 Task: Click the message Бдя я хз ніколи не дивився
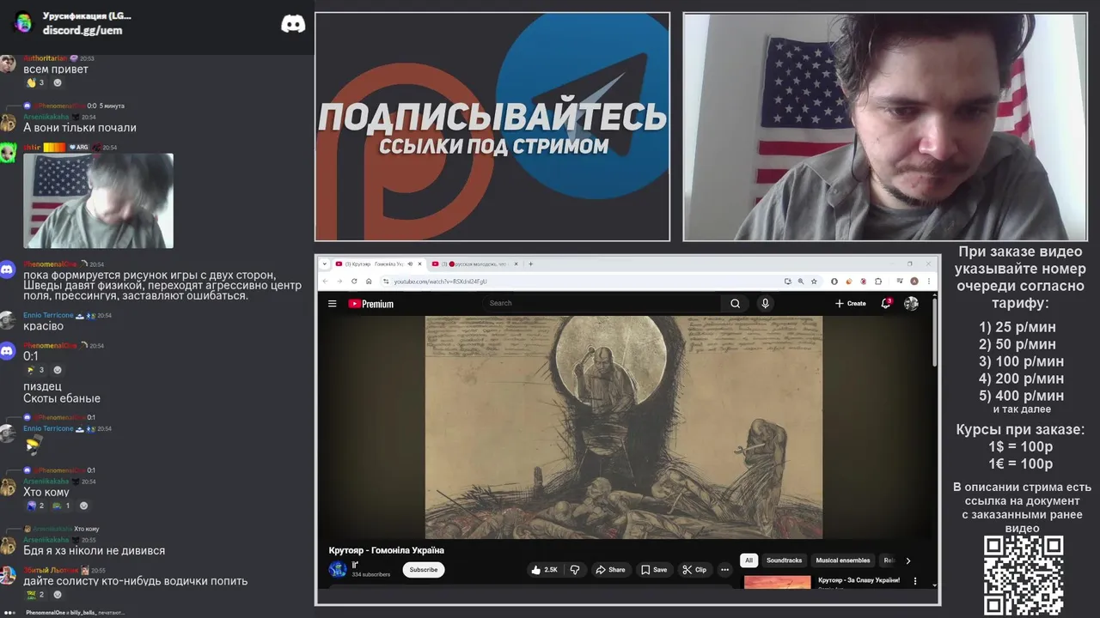click(x=94, y=550)
